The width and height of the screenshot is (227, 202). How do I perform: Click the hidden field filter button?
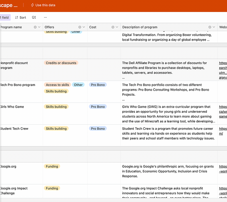pyautogui.click(x=5, y=17)
